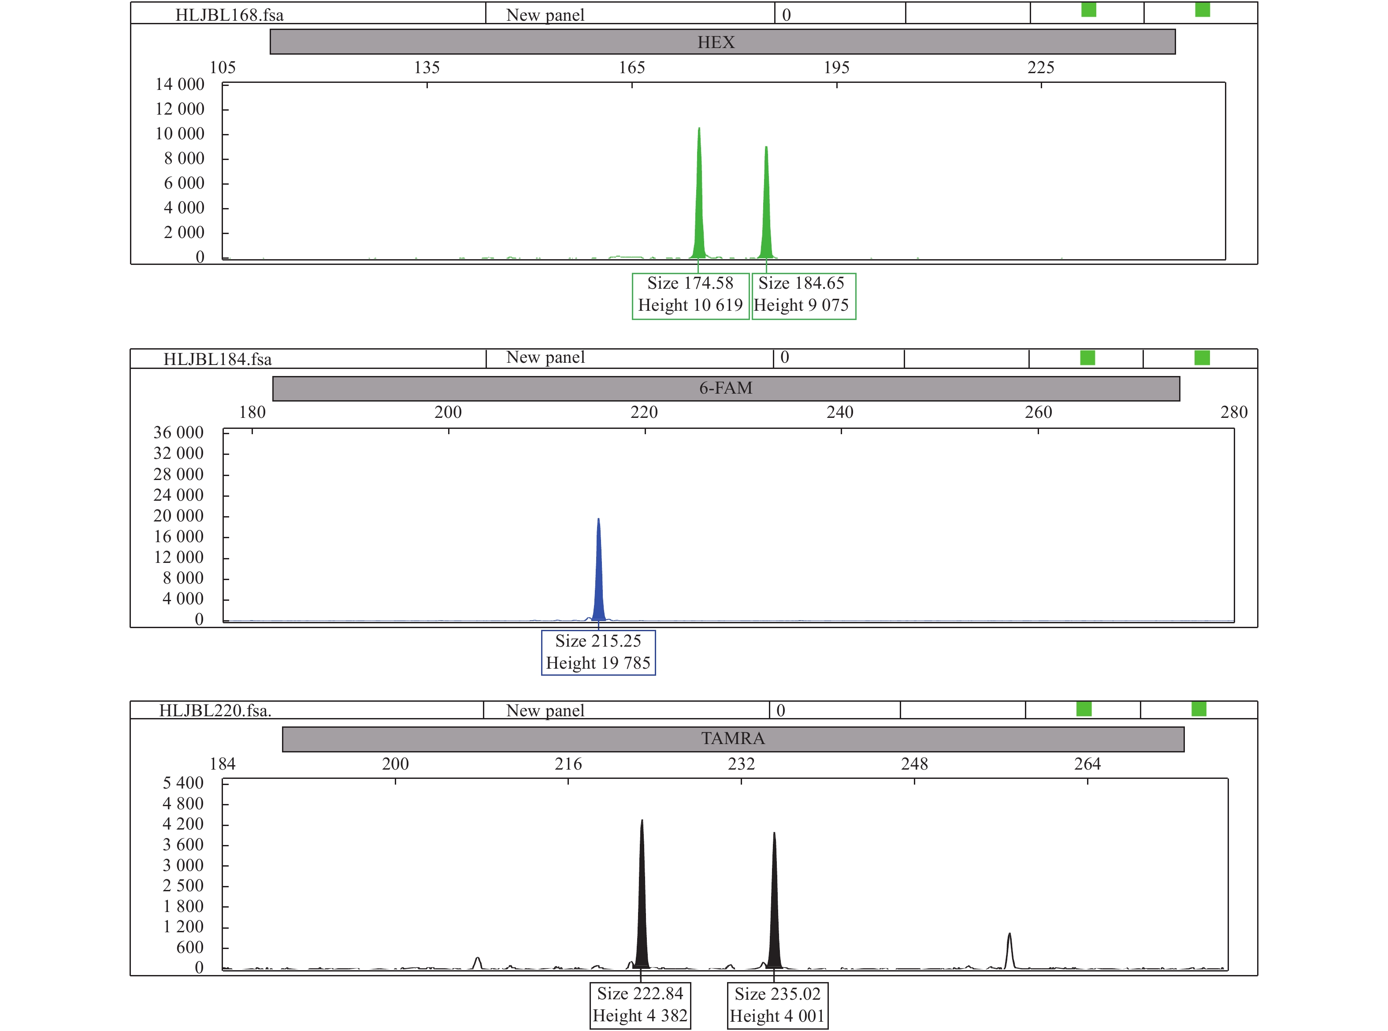Select the TAMRA marker bar
Viewport: 1388px width, 1031px height.
(x=732, y=739)
